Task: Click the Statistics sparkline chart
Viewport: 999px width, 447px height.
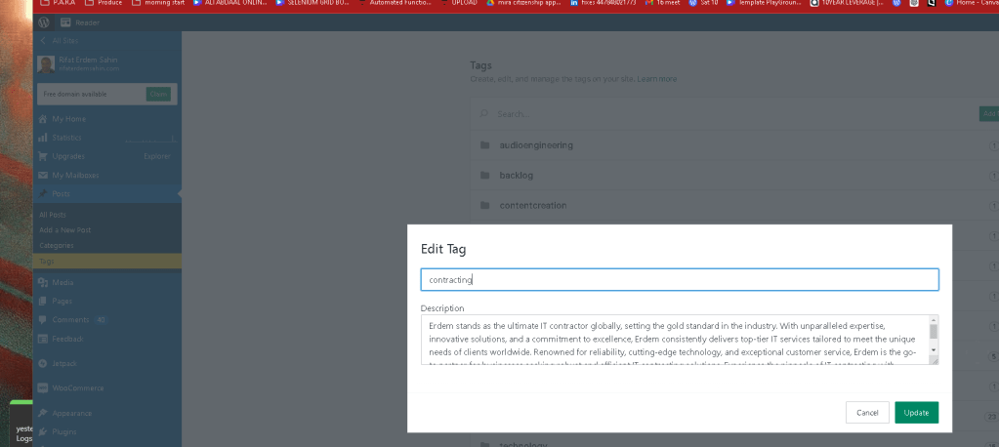Action: [x=149, y=139]
